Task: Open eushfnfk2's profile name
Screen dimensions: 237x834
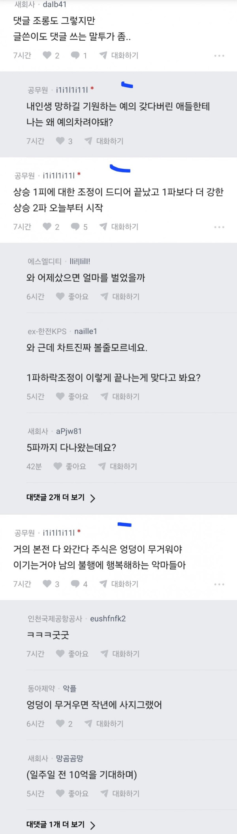Action: pos(108,619)
